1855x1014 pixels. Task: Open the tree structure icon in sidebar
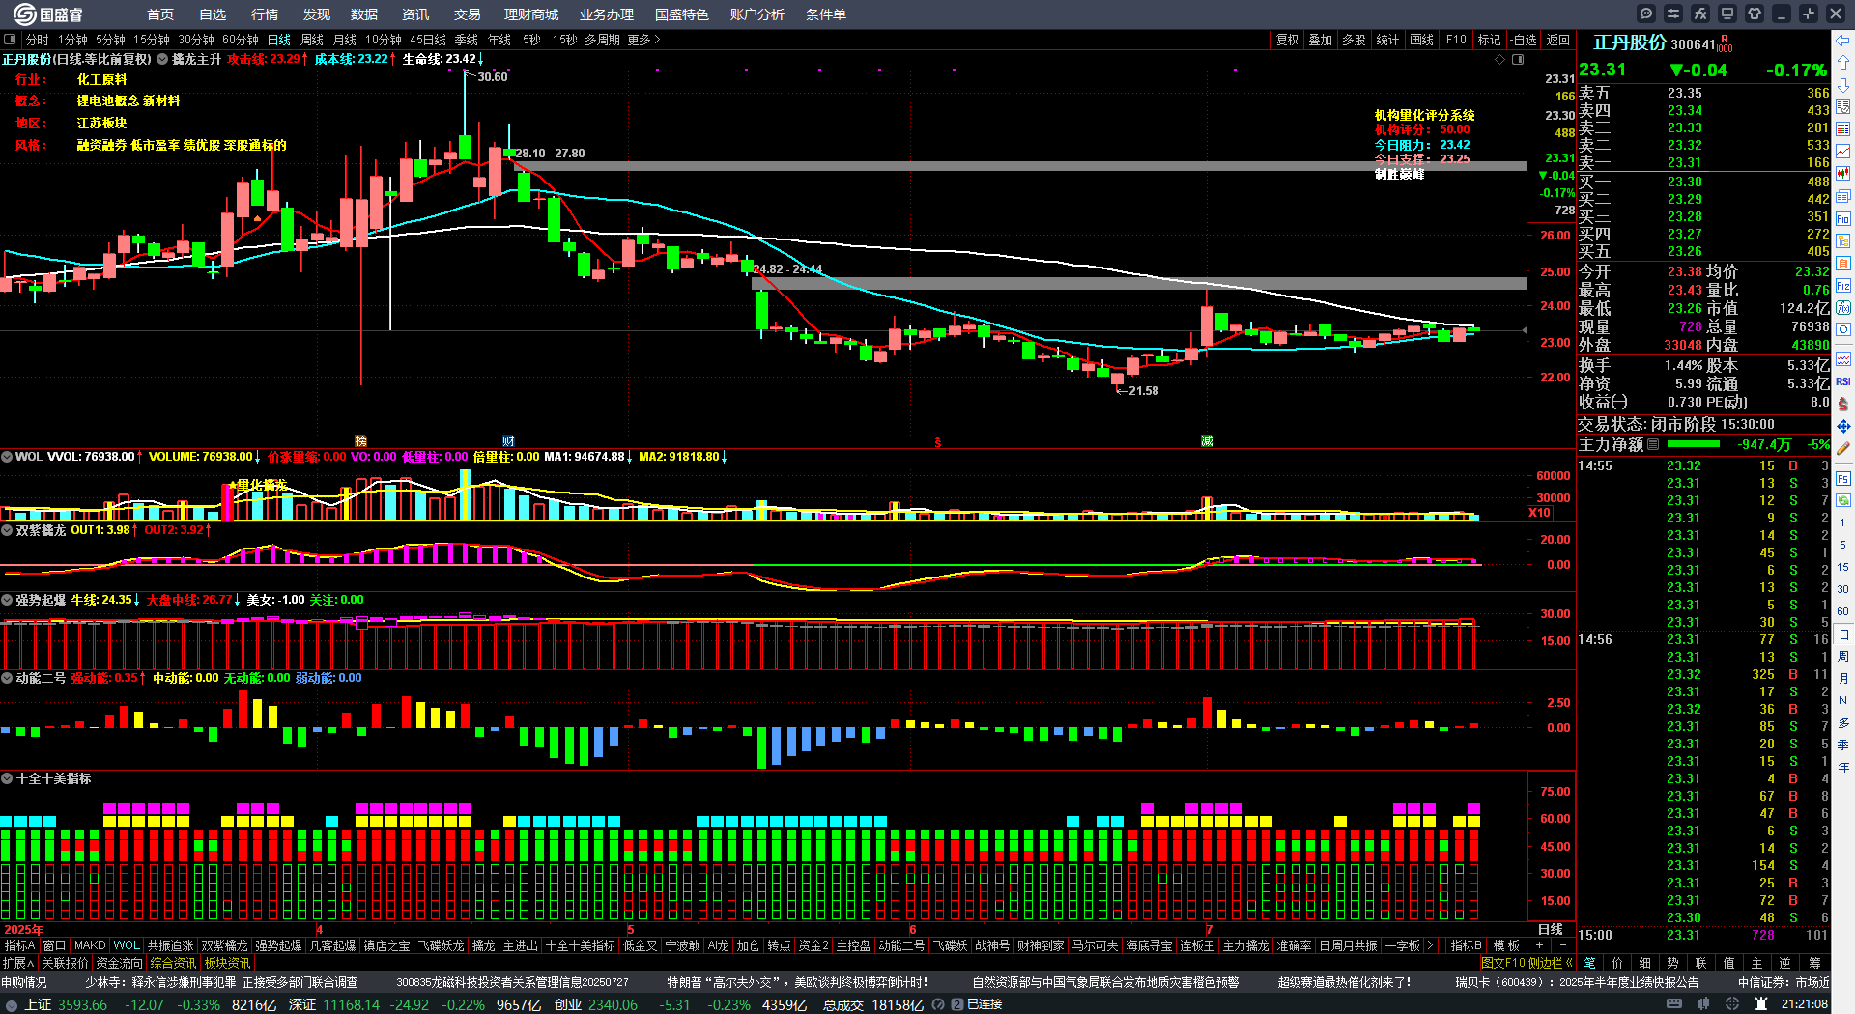coord(1843,240)
